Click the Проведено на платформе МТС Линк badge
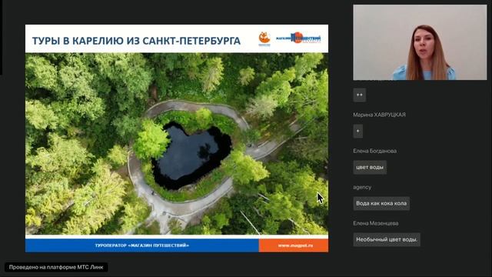The width and height of the screenshot is (492, 277). click(56, 267)
